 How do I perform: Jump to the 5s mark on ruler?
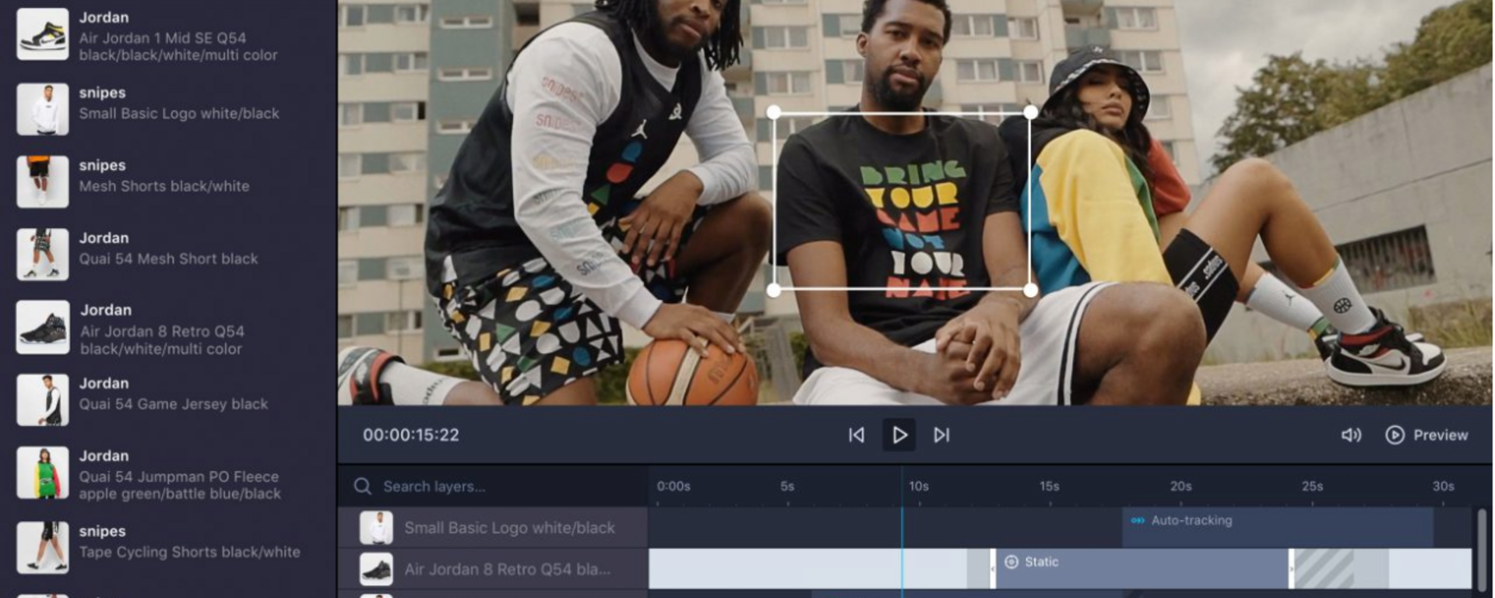point(787,487)
